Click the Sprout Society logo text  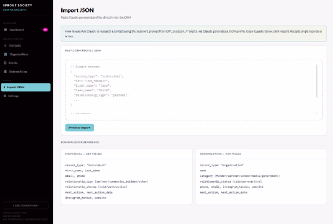click(x=18, y=5)
